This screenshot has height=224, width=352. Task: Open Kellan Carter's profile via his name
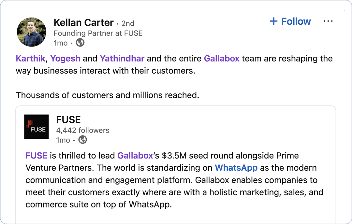[x=83, y=23]
